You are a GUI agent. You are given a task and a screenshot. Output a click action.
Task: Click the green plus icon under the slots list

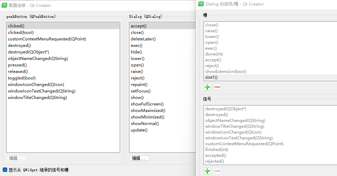pyautogui.click(x=207, y=87)
